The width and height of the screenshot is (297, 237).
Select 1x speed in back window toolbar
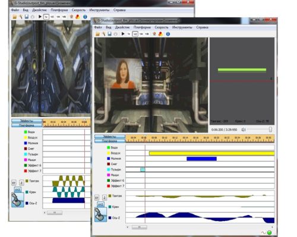click(46, 17)
